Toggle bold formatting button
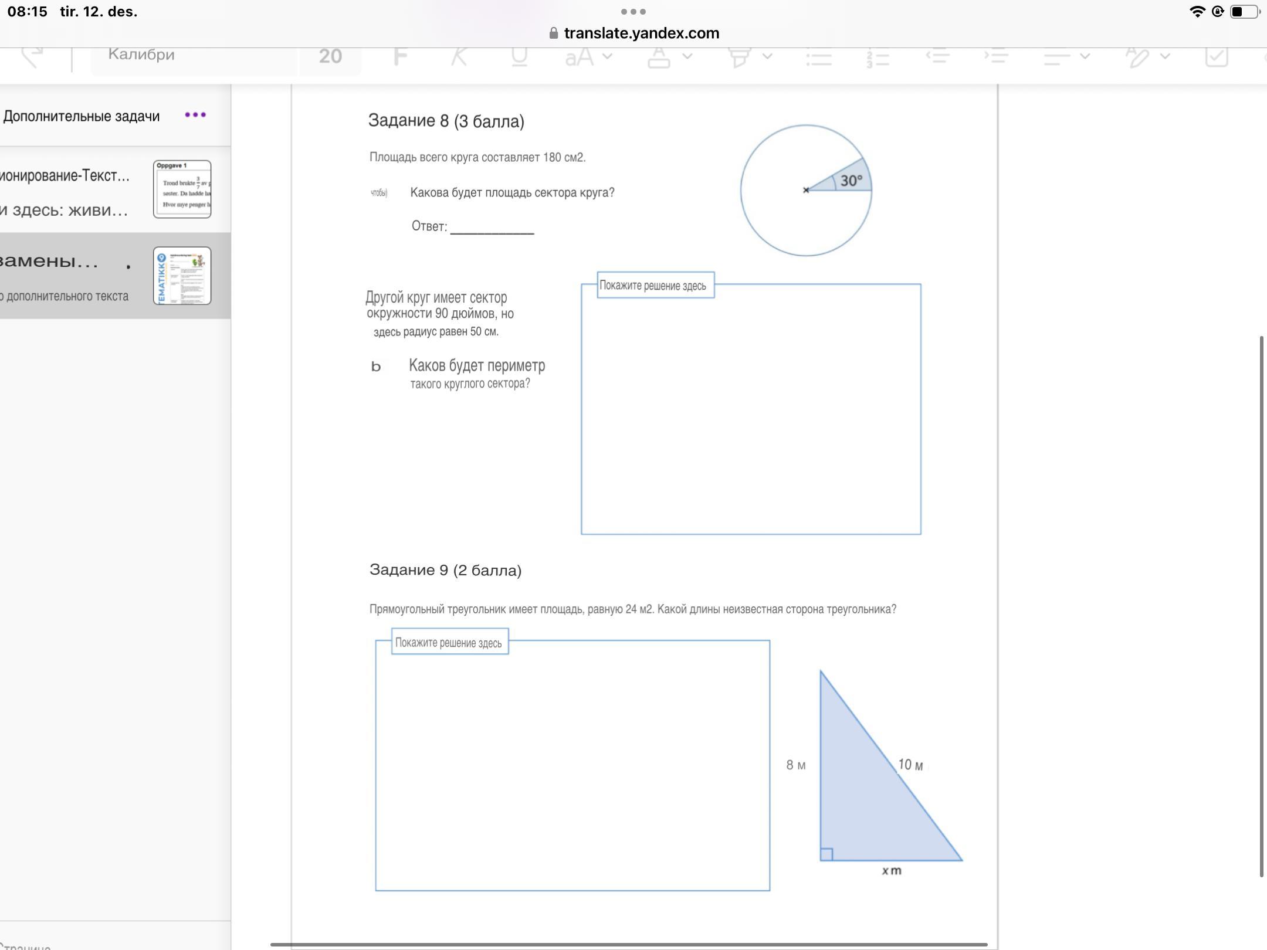1267x950 pixels. [400, 56]
